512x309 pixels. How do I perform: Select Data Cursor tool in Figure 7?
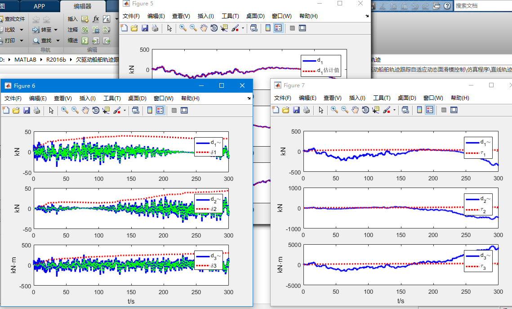point(375,110)
